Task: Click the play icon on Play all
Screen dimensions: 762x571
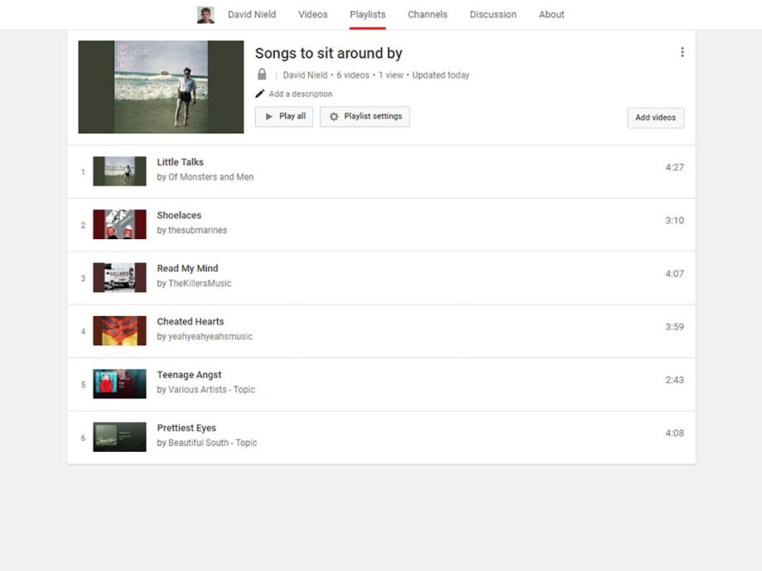Action: coord(271,117)
